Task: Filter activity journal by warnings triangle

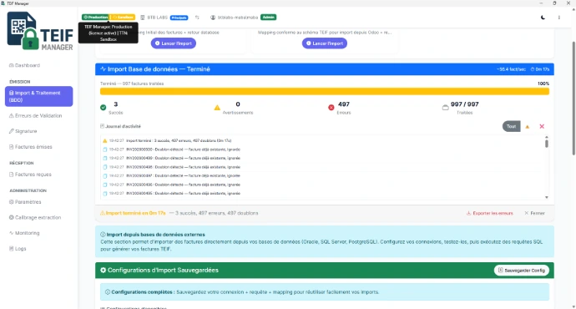Action: pyautogui.click(x=527, y=127)
